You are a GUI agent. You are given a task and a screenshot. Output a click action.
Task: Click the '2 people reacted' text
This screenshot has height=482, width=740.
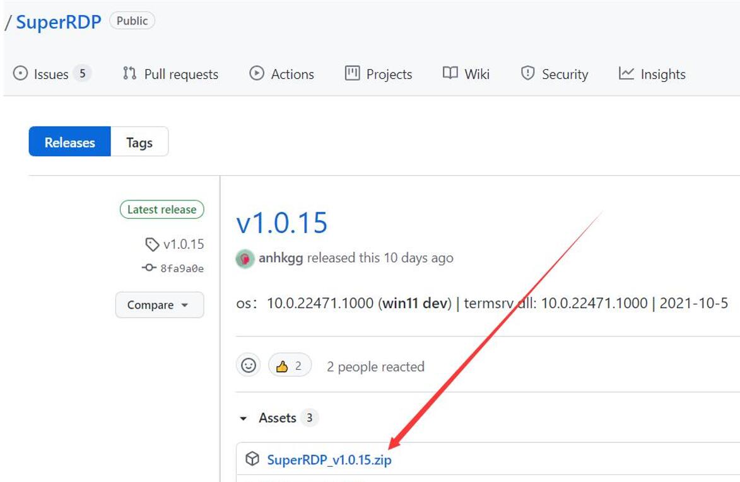[375, 366]
